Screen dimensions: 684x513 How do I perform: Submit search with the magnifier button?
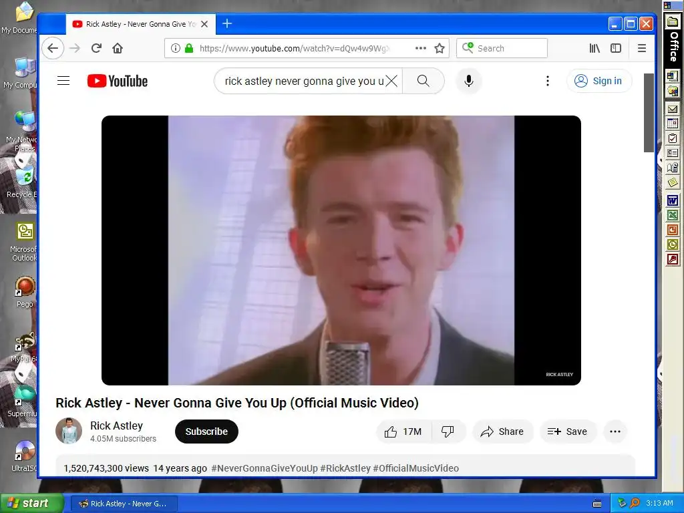(423, 81)
